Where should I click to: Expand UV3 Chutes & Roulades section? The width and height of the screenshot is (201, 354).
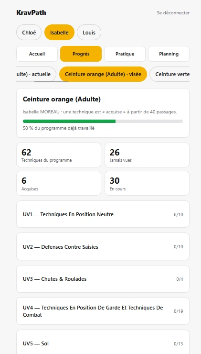(103, 279)
